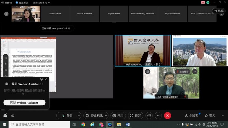Image resolution: width=228 pixels, height=128 pixels.
Task: Click the Windows taskbar search field
Action: [39, 124]
